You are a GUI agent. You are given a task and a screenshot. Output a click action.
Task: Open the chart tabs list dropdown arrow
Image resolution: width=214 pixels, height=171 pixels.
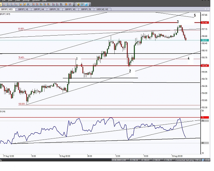[x=205, y=9]
